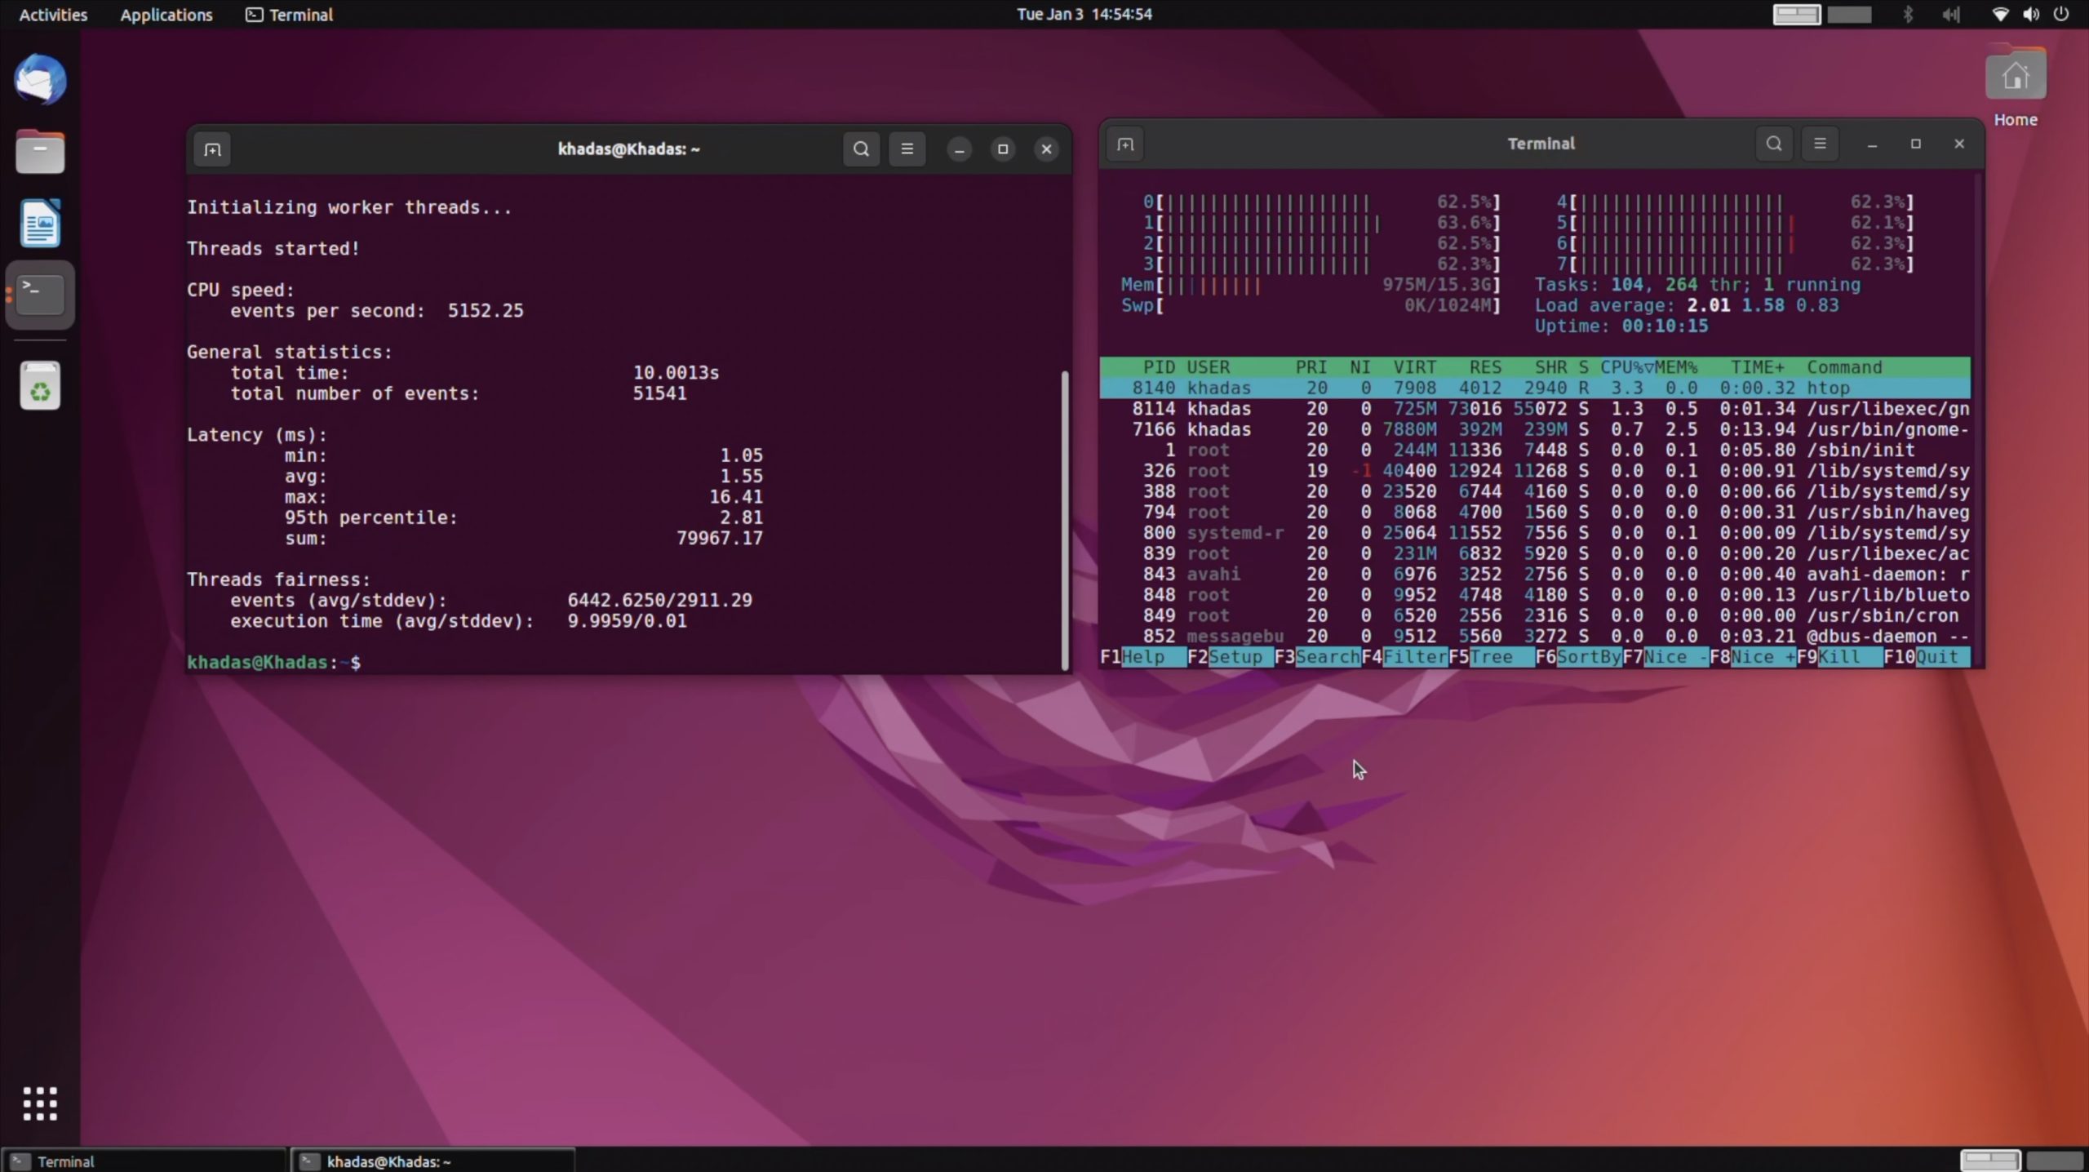Screen dimensions: 2089x1172
Task: Open Files manager from the dock
Action: coord(40,153)
